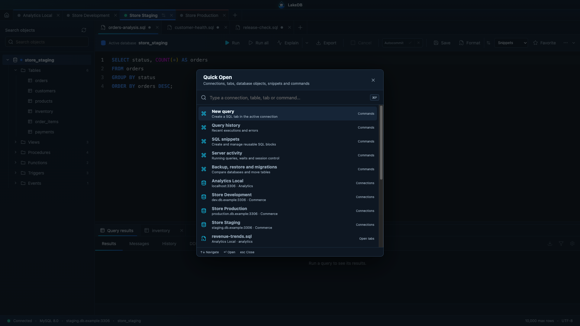Save the current query
Viewport: 580px width, 326px height.
[x=442, y=43]
